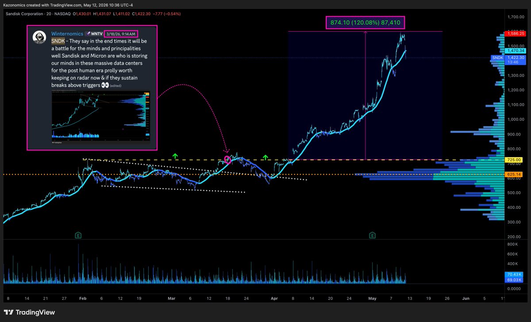
Task: Click the 27 date on time axis
Action: 64,299
